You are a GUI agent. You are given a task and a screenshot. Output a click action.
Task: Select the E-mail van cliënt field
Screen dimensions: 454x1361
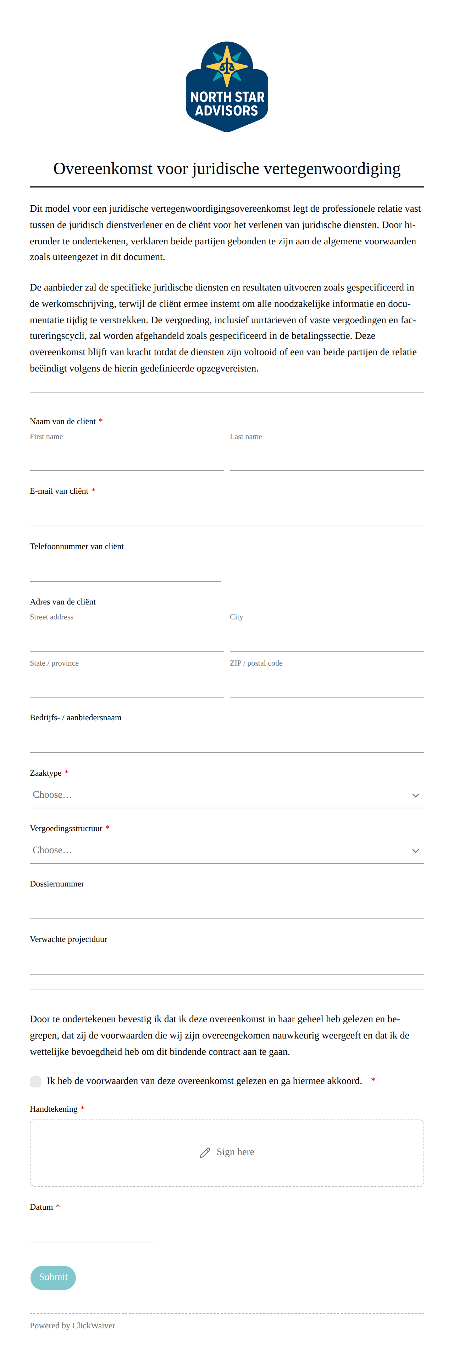[x=227, y=514]
